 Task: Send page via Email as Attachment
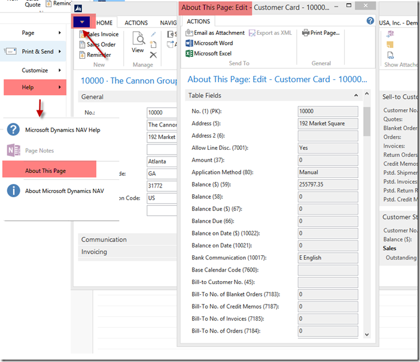(215, 33)
